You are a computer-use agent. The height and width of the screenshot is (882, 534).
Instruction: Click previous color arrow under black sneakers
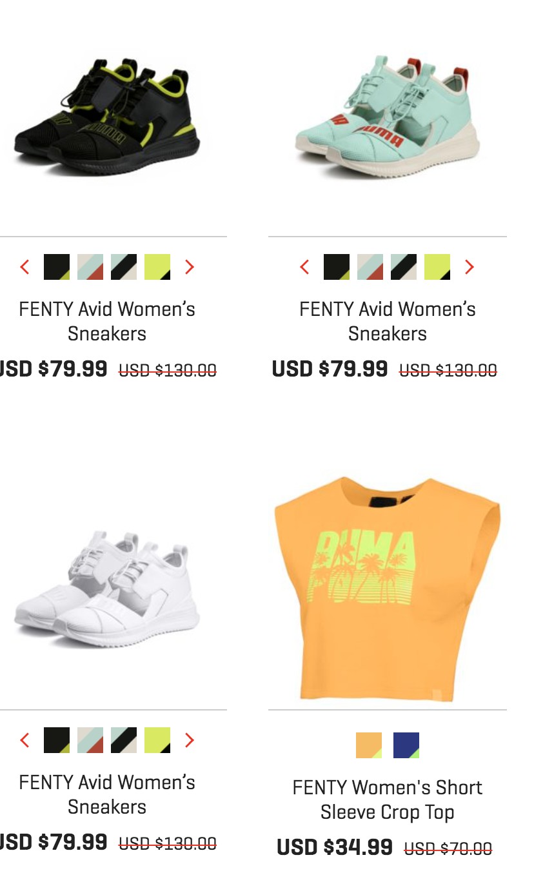click(x=25, y=267)
